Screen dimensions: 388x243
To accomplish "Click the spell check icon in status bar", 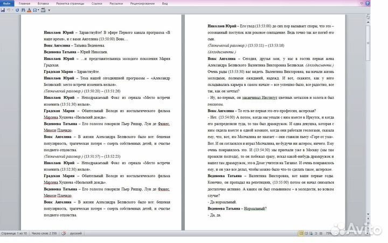I will tap(65, 233).
